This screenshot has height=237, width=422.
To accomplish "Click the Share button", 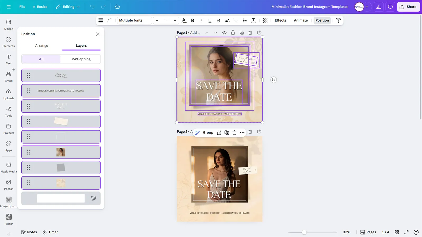I will point(408,7).
